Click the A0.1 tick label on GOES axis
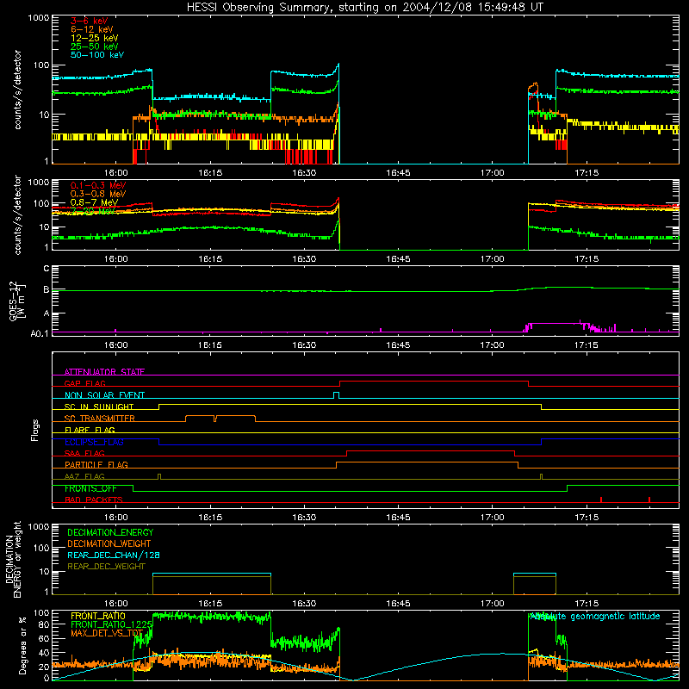Screen dimensions: 689x689 click(x=39, y=333)
